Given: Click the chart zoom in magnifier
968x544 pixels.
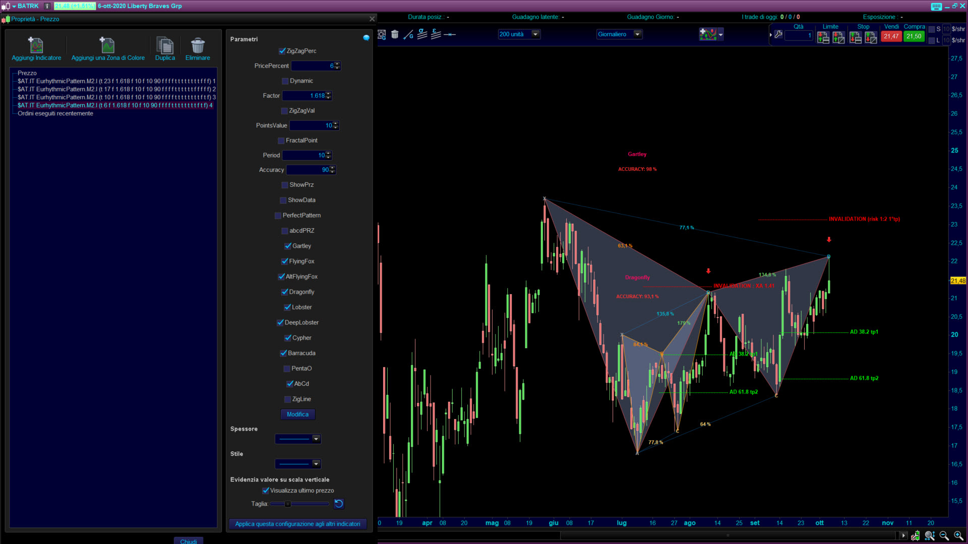Looking at the screenshot, I should 958,535.
